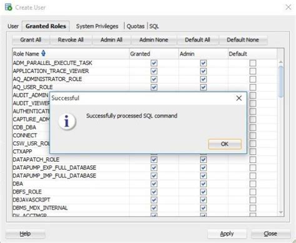296x243 pixels.
Task: Click the Create User window icon
Action: 9,7
